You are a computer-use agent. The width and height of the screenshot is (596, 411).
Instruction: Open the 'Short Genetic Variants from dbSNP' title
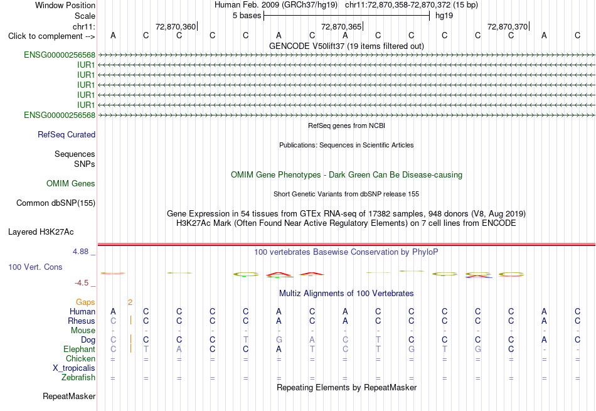pyautogui.click(x=346, y=194)
